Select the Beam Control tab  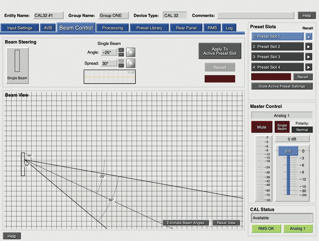tap(76, 28)
